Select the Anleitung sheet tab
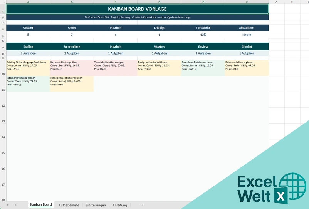309x209 pixels. pos(119,205)
